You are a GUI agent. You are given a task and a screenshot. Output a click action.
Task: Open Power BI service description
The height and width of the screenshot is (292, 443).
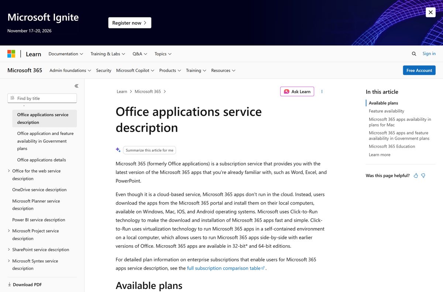(38, 220)
